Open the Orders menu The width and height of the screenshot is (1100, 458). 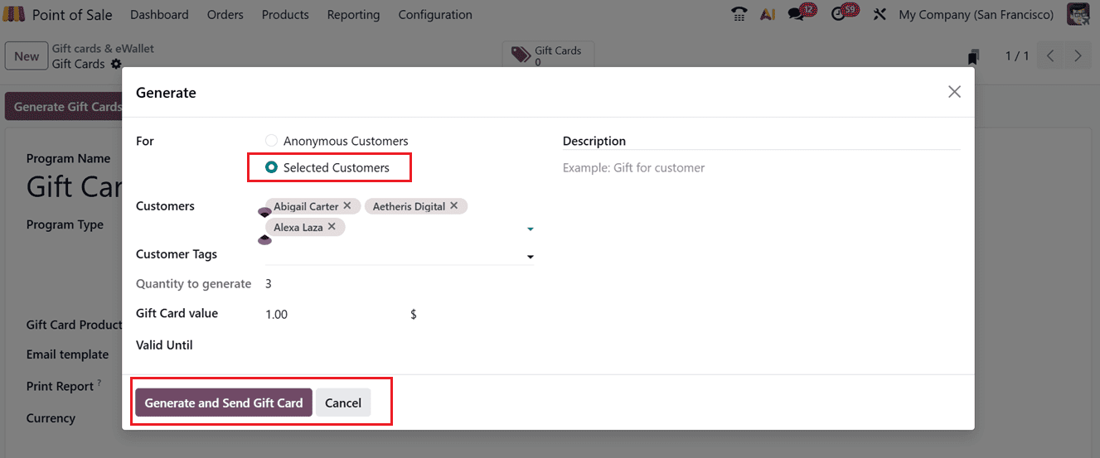coord(225,15)
